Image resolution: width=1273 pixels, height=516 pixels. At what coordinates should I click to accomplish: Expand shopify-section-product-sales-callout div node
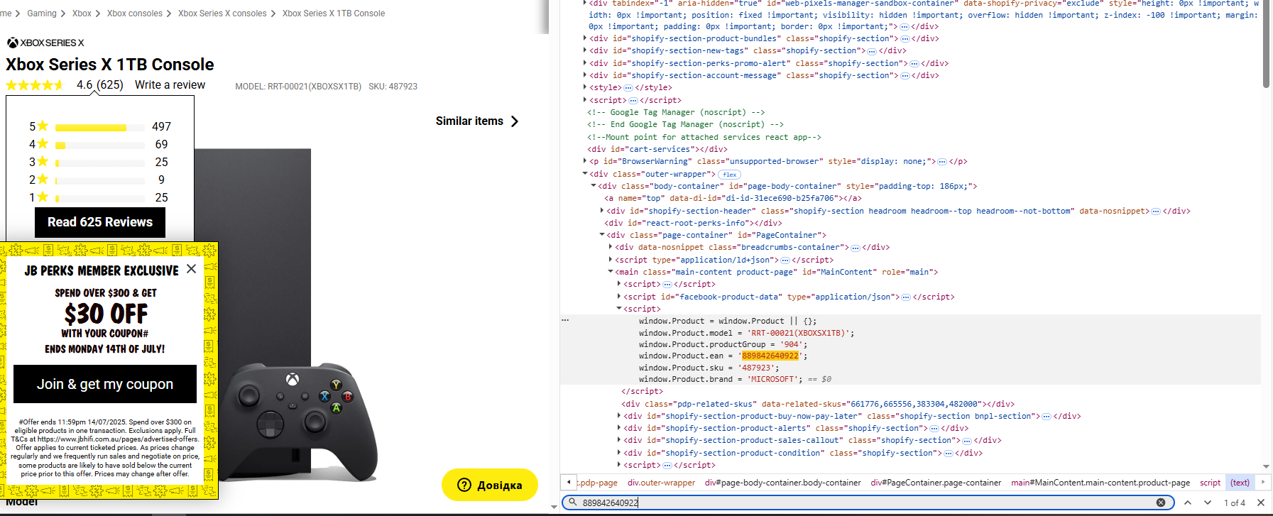click(x=619, y=440)
